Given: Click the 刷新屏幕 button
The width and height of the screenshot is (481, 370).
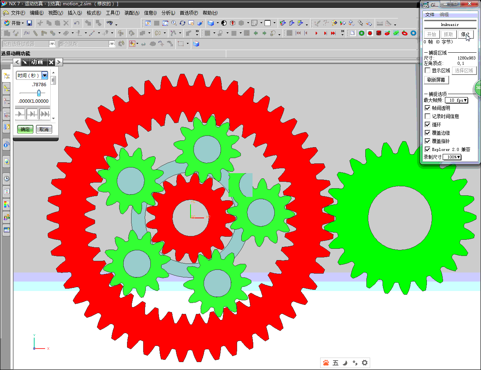Looking at the screenshot, I should 436,80.
